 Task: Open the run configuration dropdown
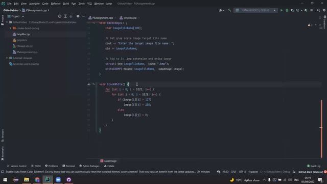(x=256, y=10)
